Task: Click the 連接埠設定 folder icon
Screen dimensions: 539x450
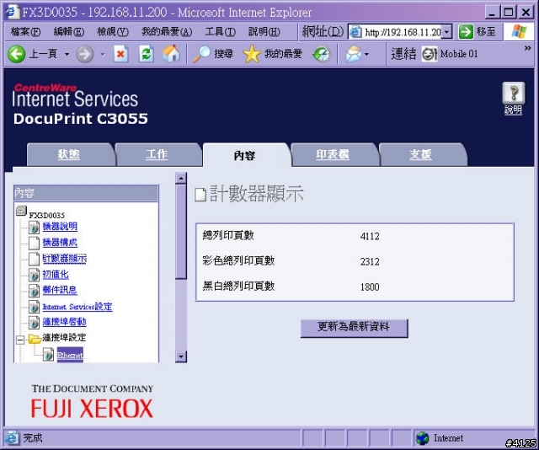Action: 35,339
